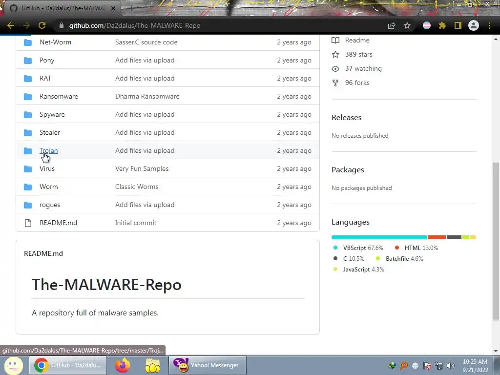Click the Packages heading
Image resolution: width=500 pixels, height=375 pixels.
coord(348,170)
